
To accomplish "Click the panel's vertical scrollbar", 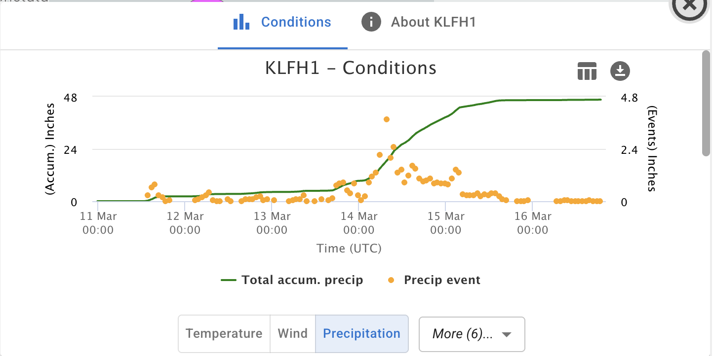I will [x=706, y=104].
